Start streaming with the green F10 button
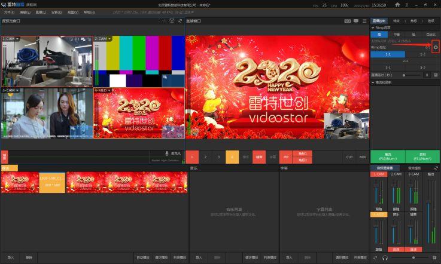The height and width of the screenshot is (264, 441). (x=388, y=156)
